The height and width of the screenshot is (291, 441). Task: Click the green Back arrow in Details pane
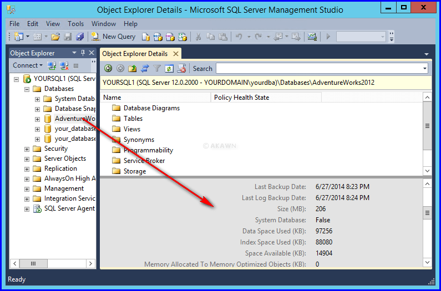pyautogui.click(x=108, y=68)
